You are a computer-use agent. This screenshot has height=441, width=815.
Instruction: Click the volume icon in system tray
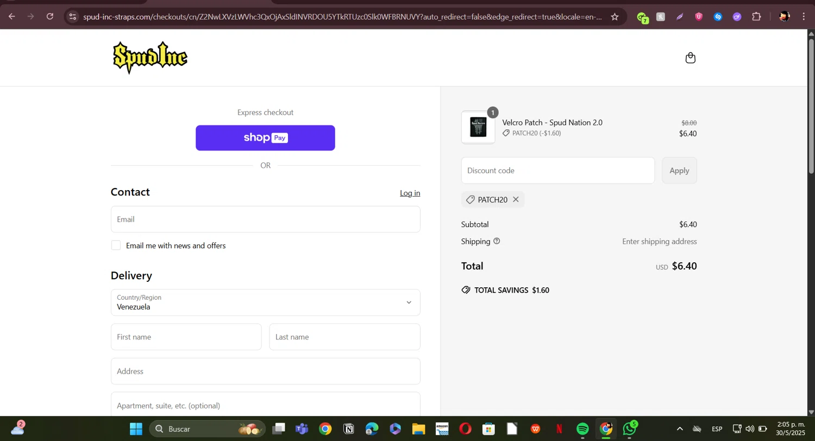point(750,429)
